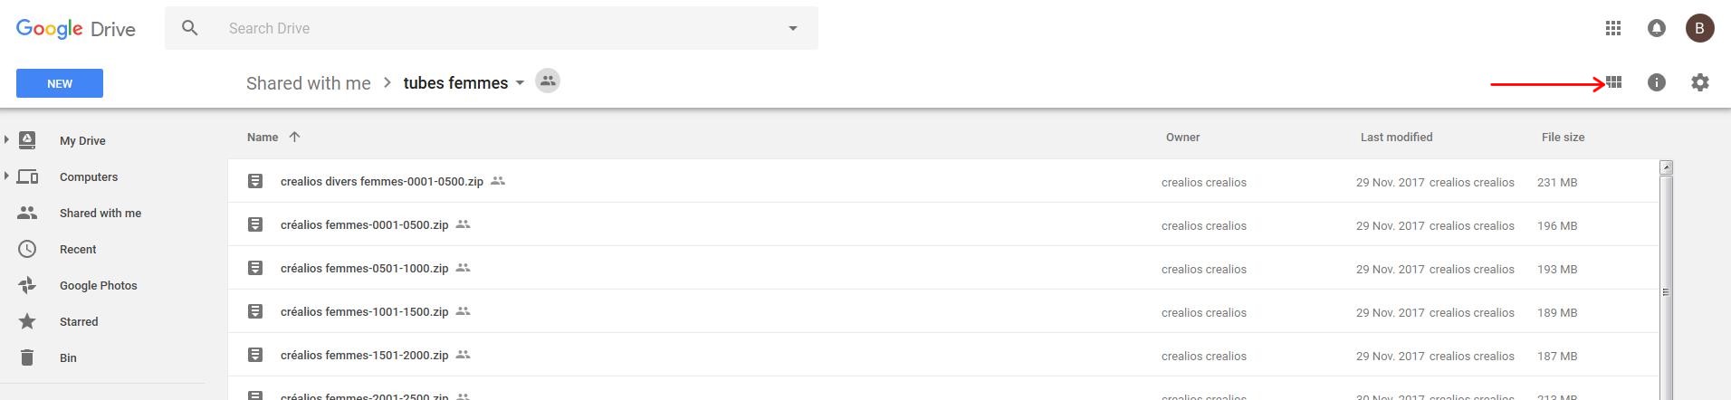Image resolution: width=1731 pixels, height=400 pixels.
Task: Open the tubes femmes folder dropdown
Action: tap(520, 82)
